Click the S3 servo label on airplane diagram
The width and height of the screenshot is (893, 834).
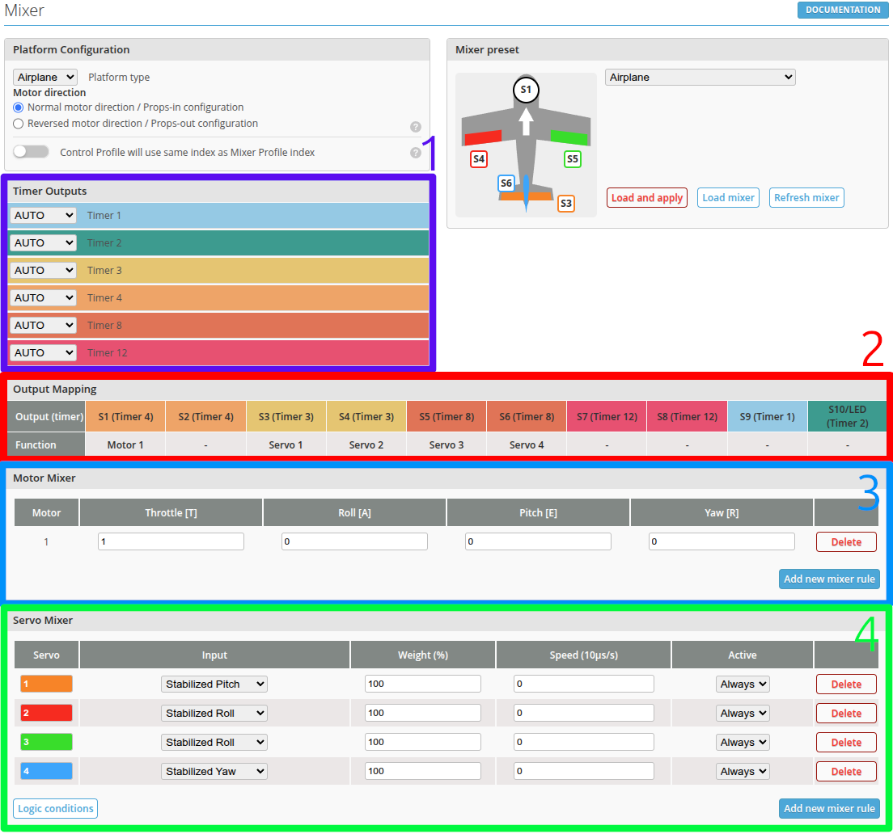coord(565,203)
